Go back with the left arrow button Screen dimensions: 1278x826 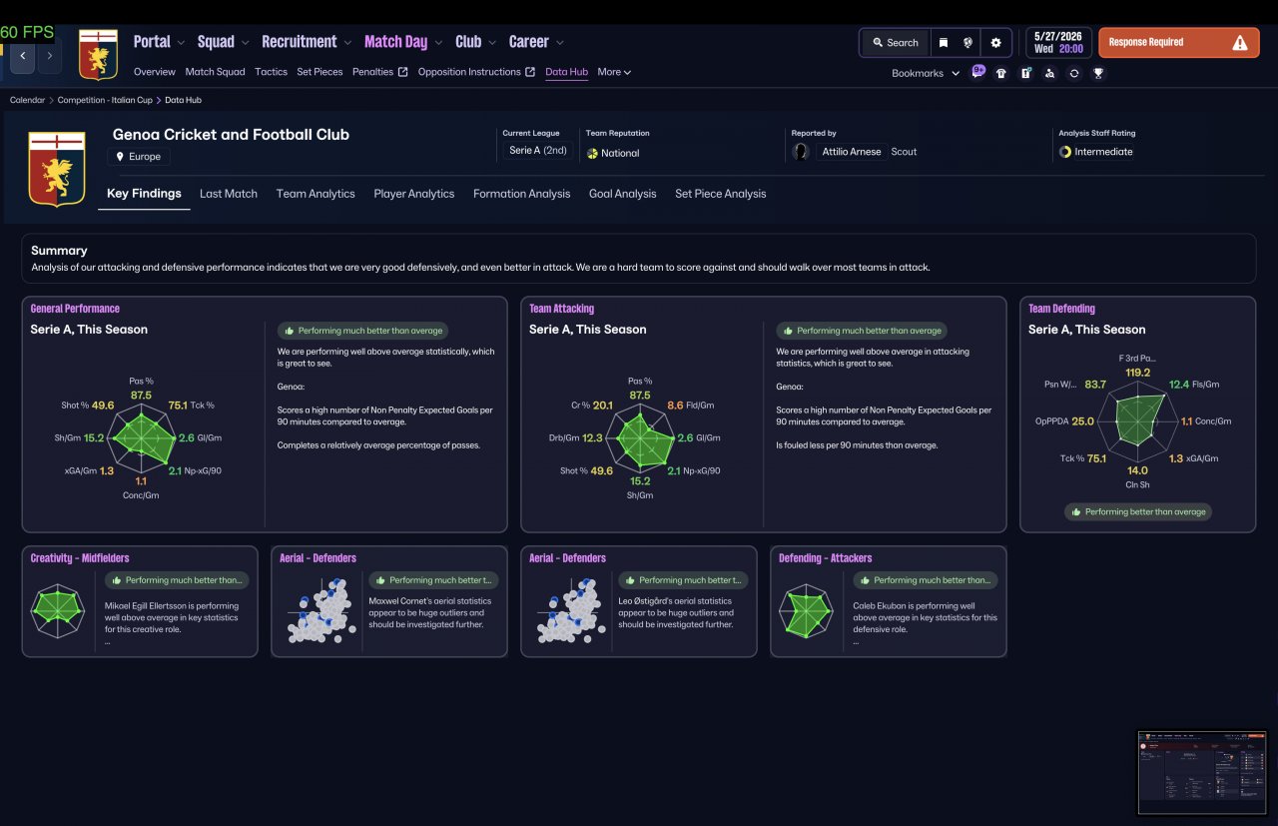(23, 56)
